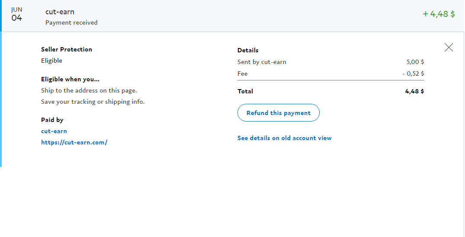Click the JUN 04 transaction date
Viewport: 465px width, 237px height.
click(x=16, y=14)
